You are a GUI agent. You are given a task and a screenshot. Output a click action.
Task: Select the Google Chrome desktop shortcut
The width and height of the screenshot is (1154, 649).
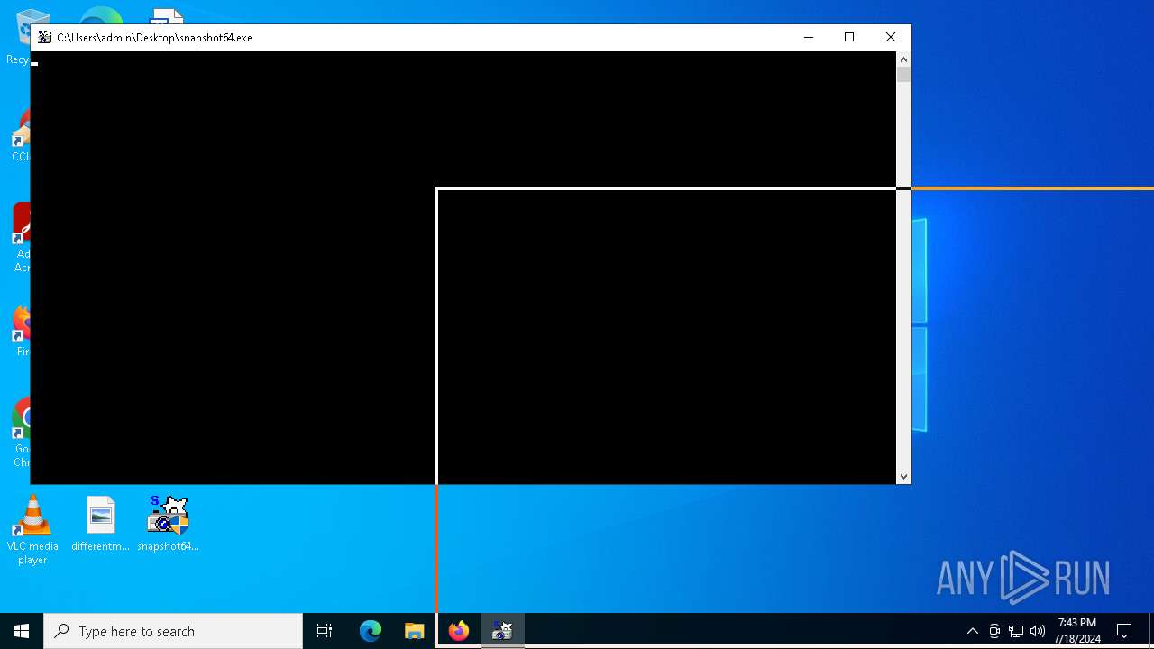click(20, 433)
